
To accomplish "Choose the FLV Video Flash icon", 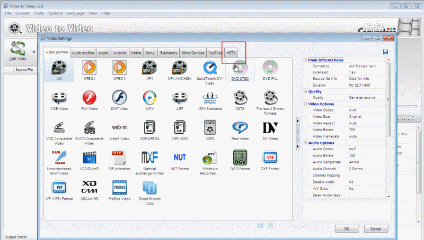I will pyautogui.click(x=89, y=98).
